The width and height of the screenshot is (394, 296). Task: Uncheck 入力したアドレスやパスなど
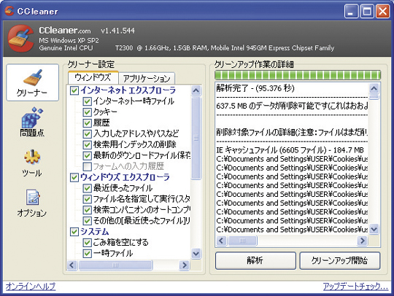(x=87, y=134)
